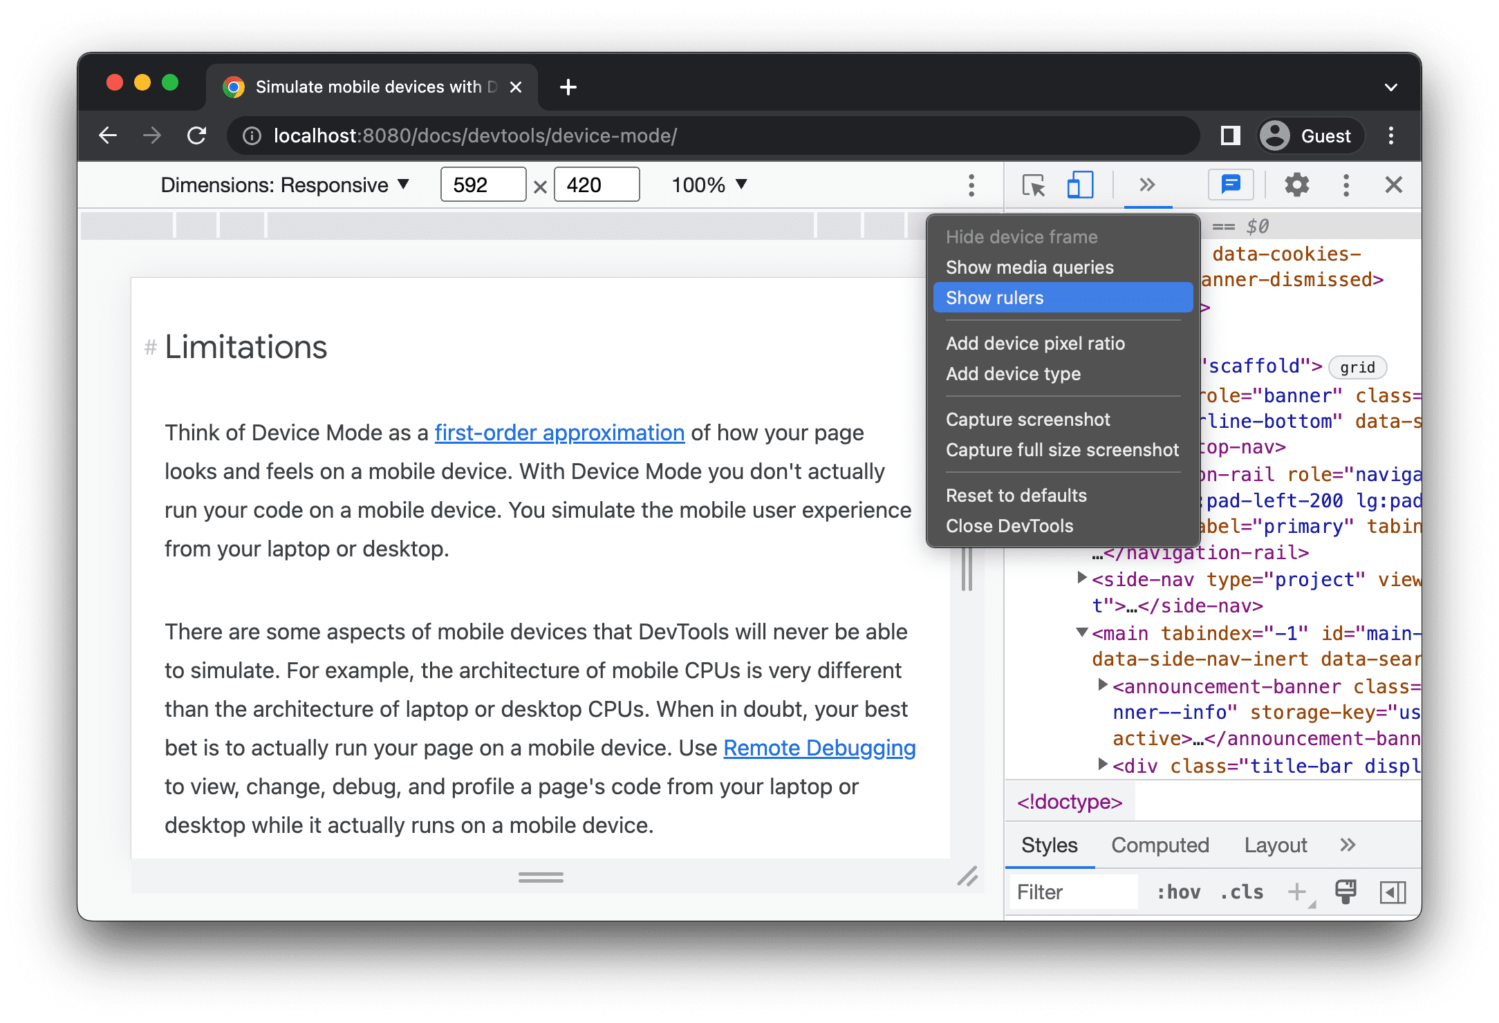Screen dimensions: 1499x1023
Task: Click the Styles tab in DevTools
Action: [1049, 845]
